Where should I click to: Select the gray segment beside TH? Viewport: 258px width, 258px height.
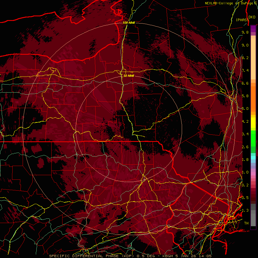pyautogui.click(x=253, y=220)
